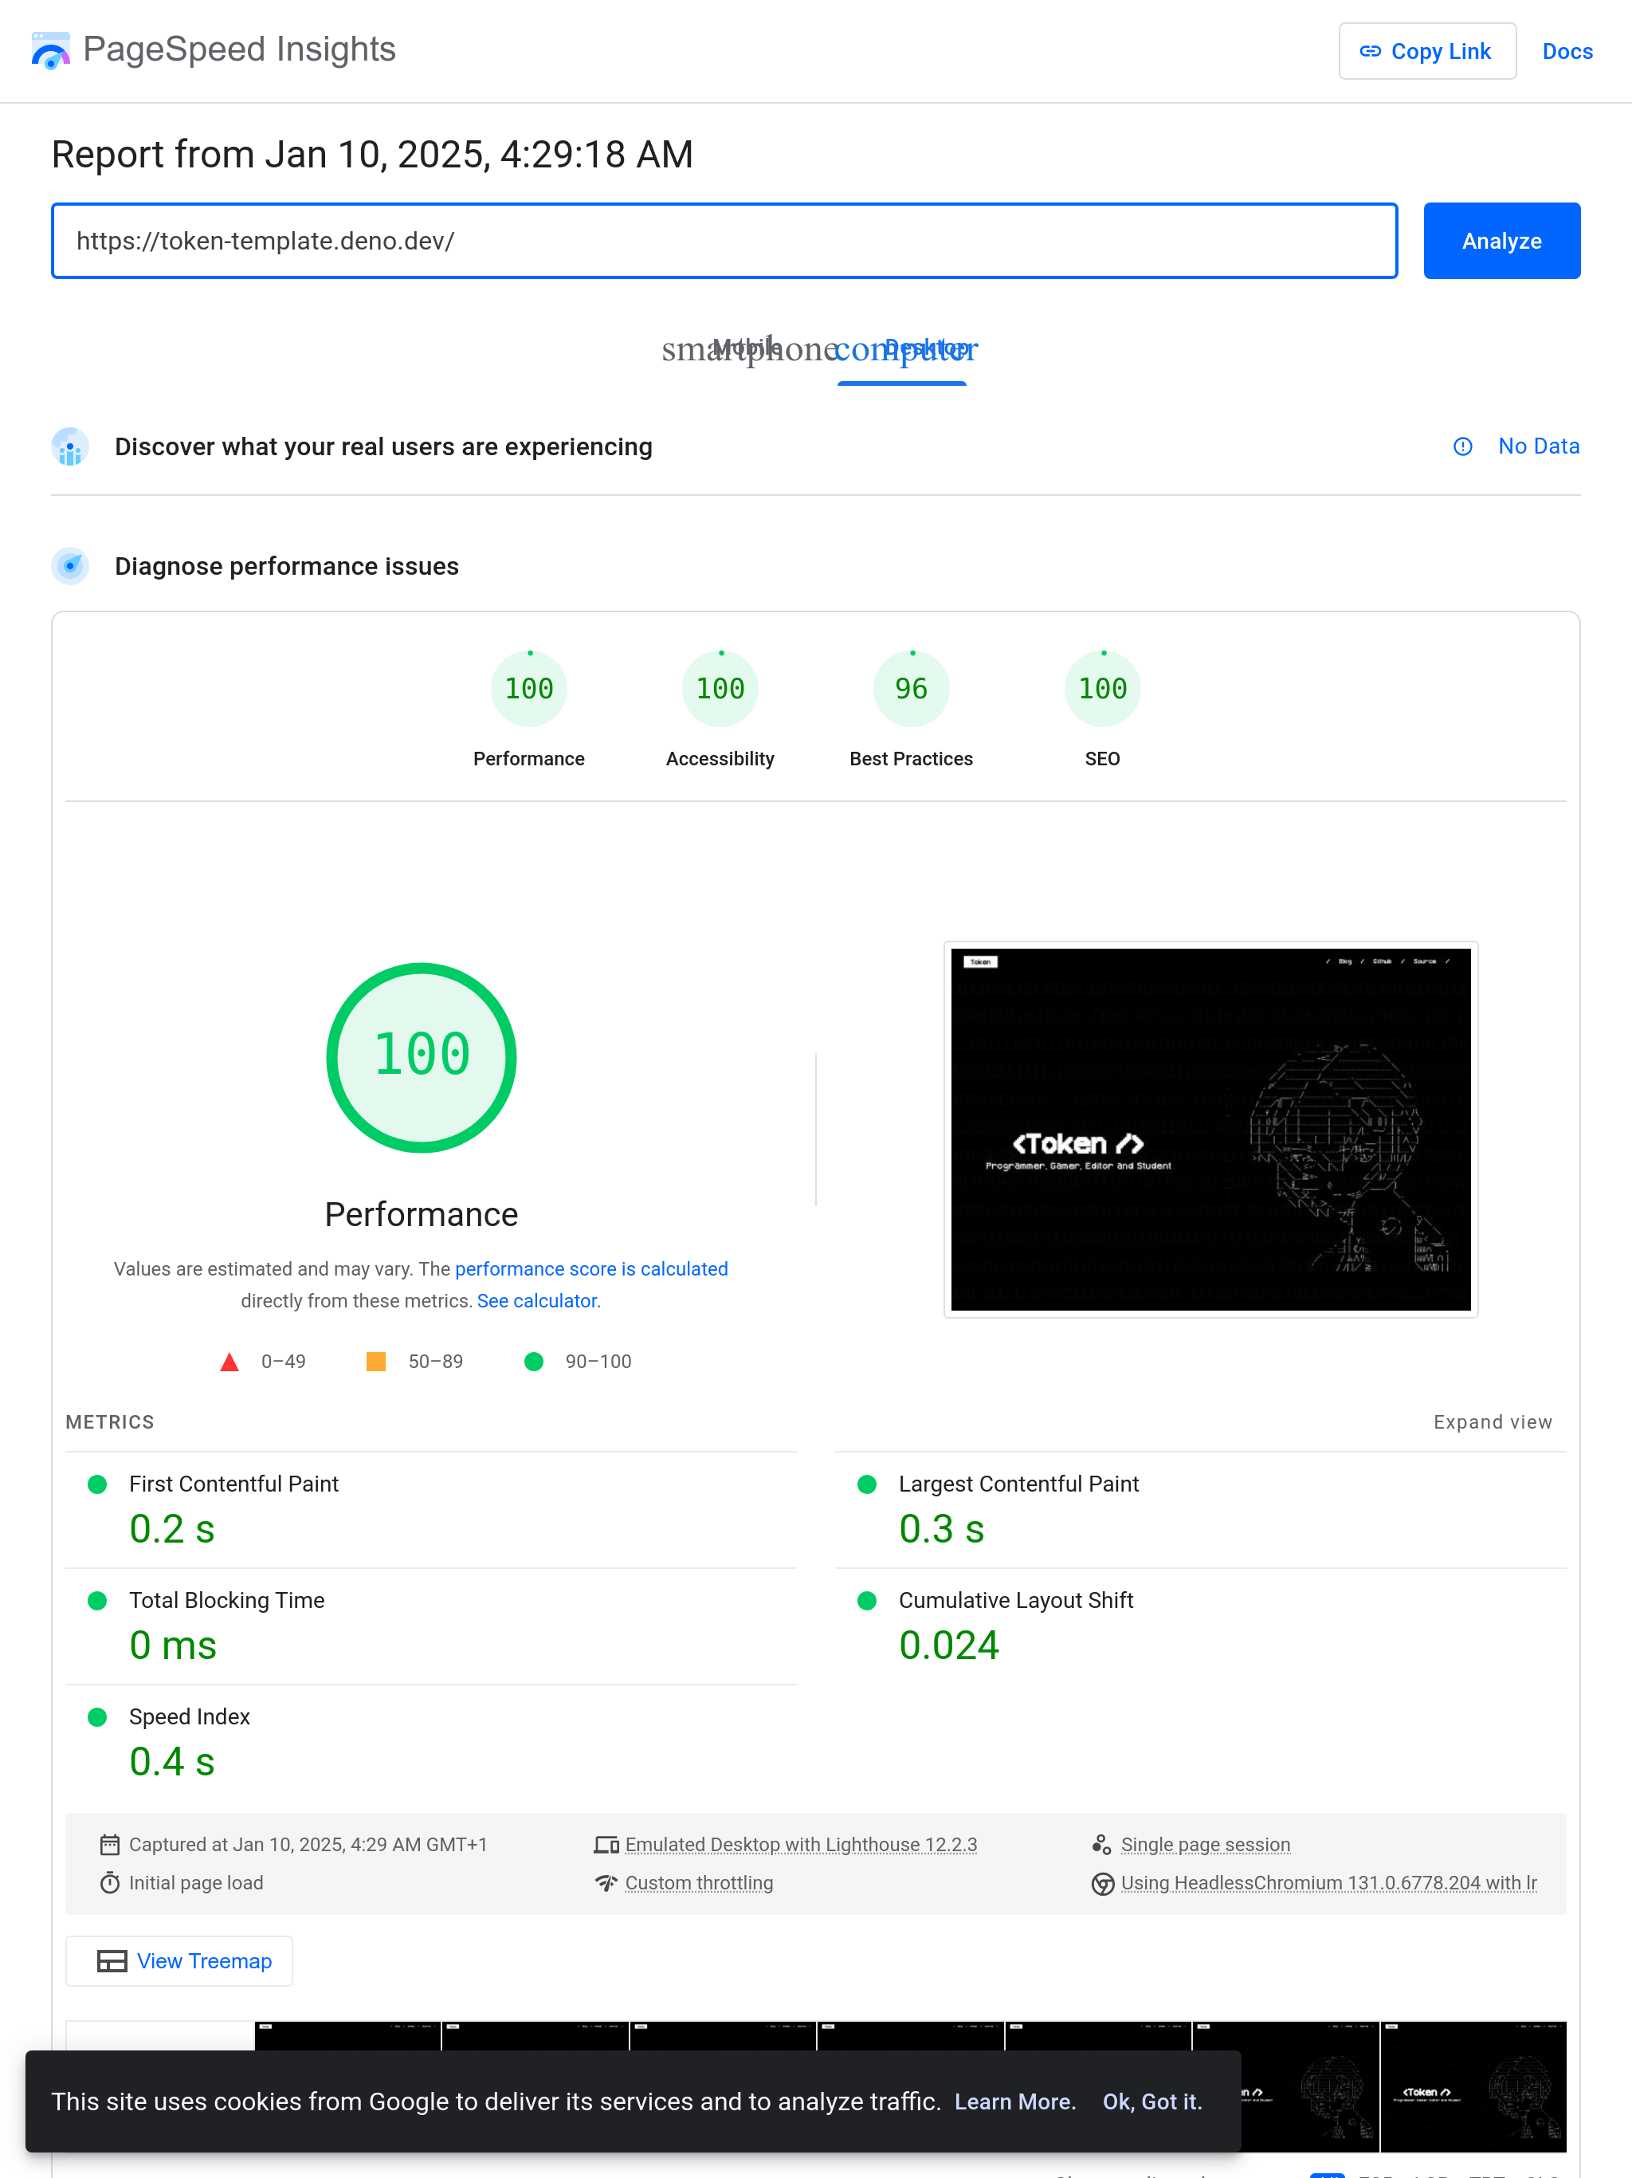Click the orange square 50–89 legend icon
The height and width of the screenshot is (2178, 1632).
pos(376,1362)
